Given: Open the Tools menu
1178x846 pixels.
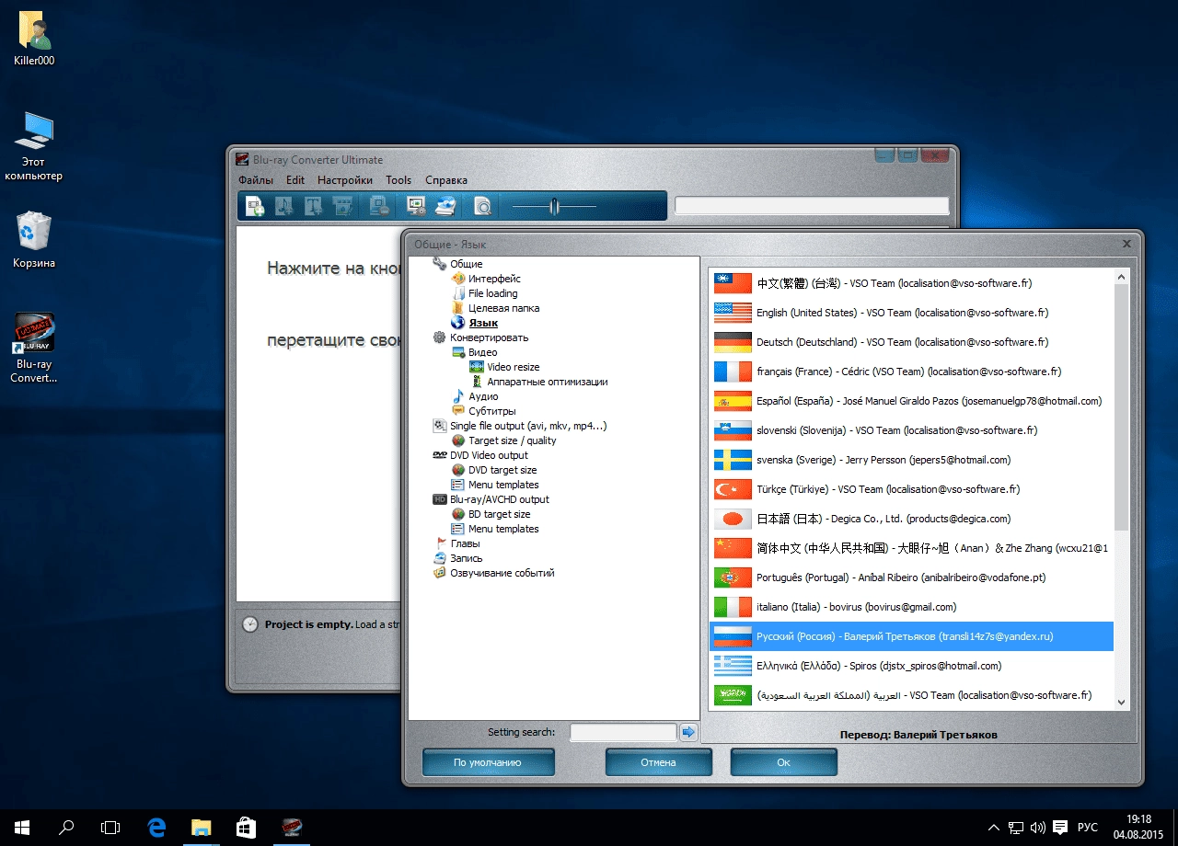Looking at the screenshot, I should click(398, 180).
